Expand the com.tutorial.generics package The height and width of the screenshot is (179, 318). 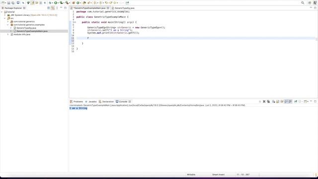click(x=8, y=21)
